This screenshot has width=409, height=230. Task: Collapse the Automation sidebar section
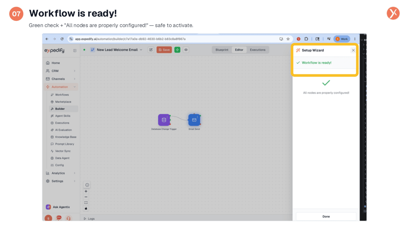61,87
